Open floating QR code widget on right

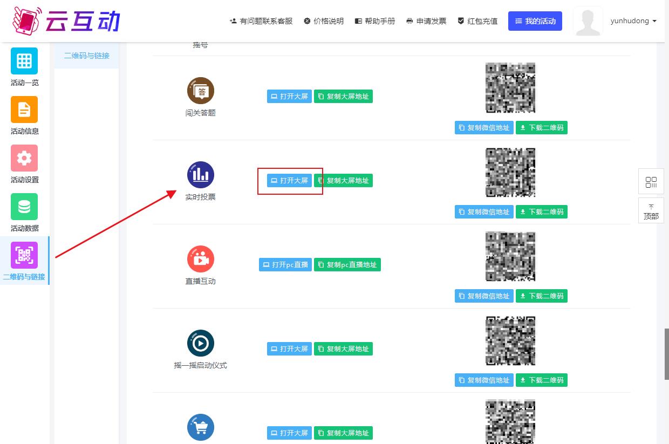click(651, 182)
